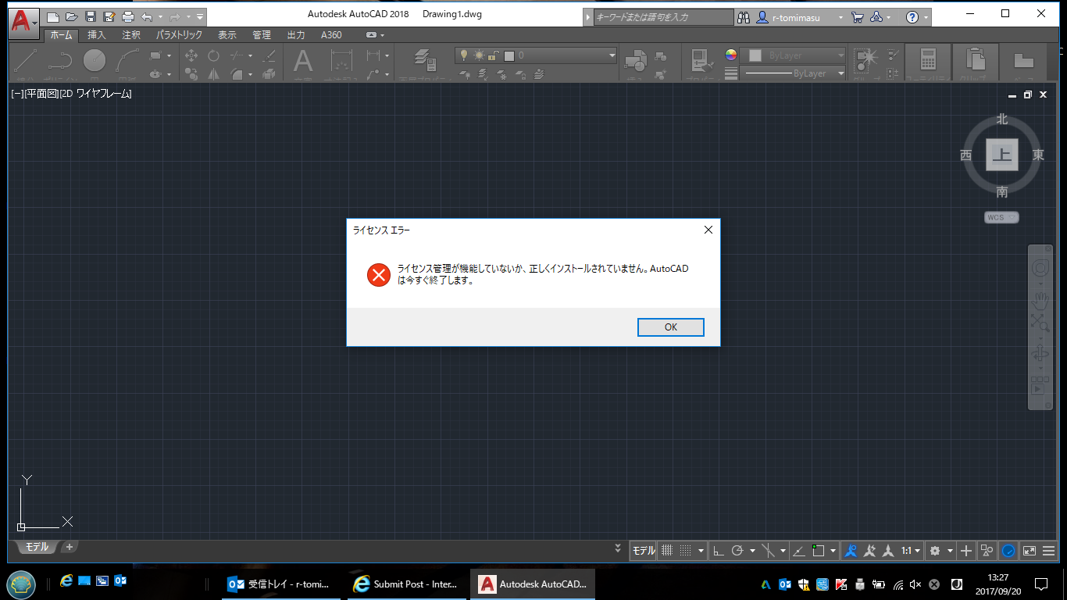Close the ライセンス エラー dialog with X
1067x600 pixels.
(708, 230)
